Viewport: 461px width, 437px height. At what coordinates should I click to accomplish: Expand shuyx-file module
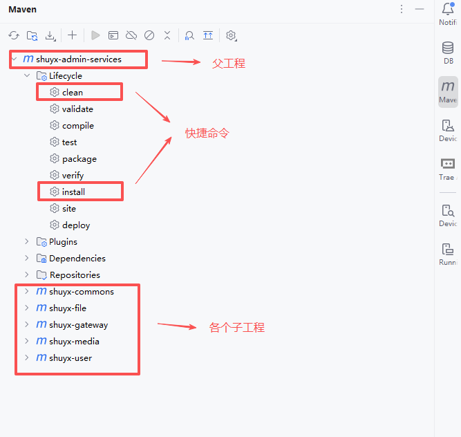(x=27, y=308)
